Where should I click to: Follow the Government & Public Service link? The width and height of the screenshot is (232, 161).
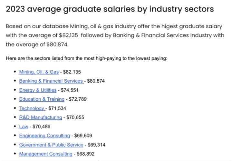[51, 145]
